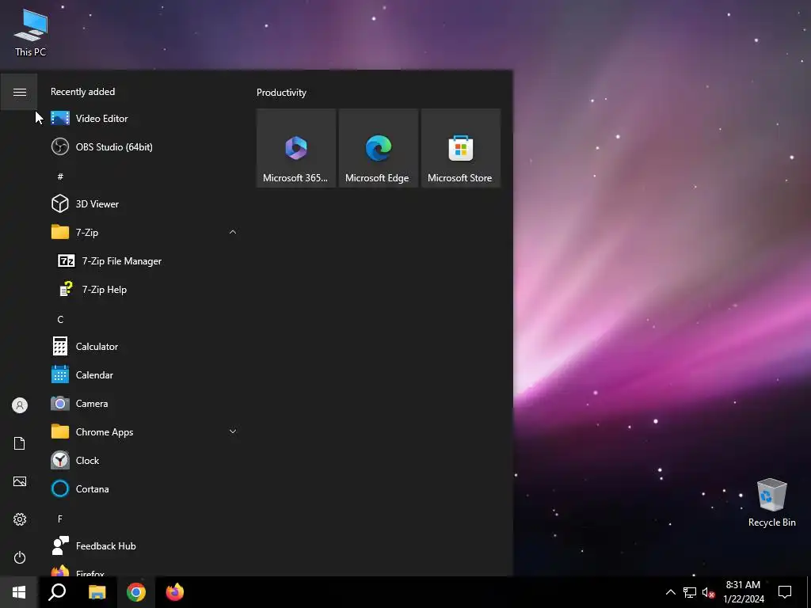Click the Recently added heading
Screen dimensions: 811x608
point(82,92)
